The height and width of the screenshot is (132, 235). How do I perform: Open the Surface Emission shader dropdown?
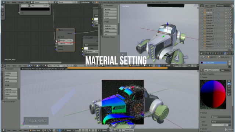(x=221, y=117)
